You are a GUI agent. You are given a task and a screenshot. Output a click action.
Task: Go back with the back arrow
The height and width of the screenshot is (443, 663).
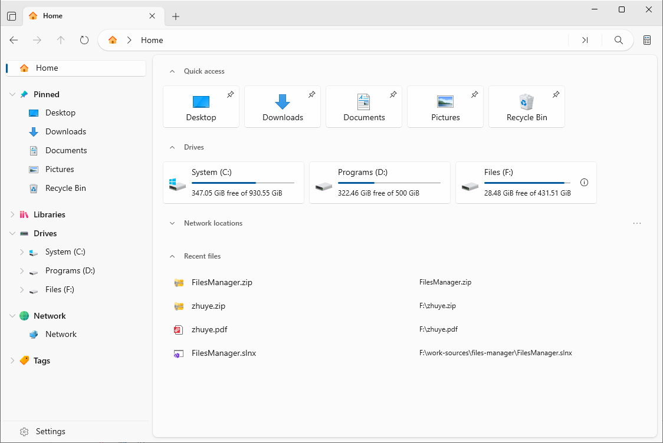14,40
